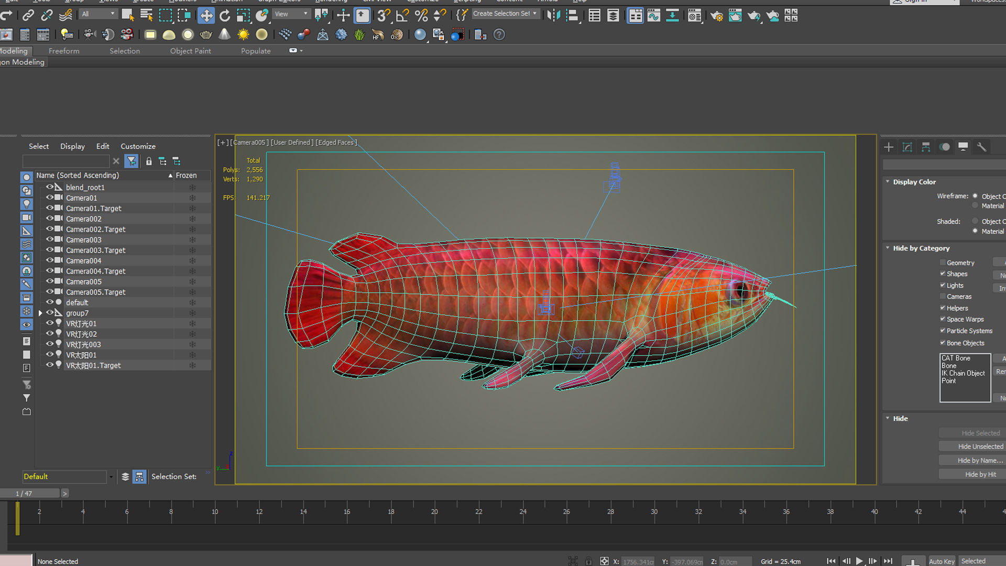The image size is (1006, 566).
Task: Hide blend_root1 using its eye icon
Action: coord(50,187)
